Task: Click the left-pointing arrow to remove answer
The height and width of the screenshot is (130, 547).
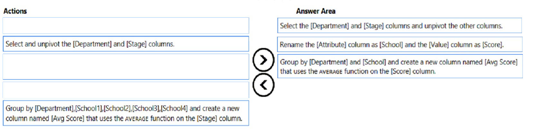Action: (264, 85)
